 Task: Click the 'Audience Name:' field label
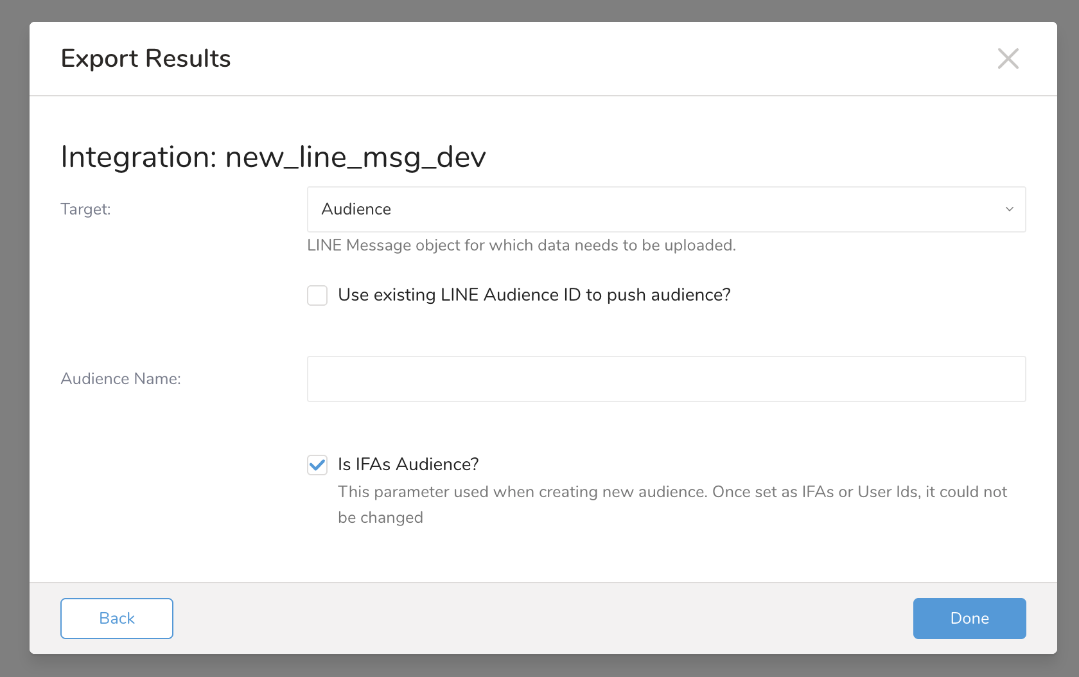121,379
